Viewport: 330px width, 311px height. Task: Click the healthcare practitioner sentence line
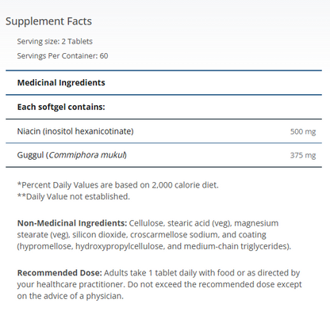[x=159, y=284]
